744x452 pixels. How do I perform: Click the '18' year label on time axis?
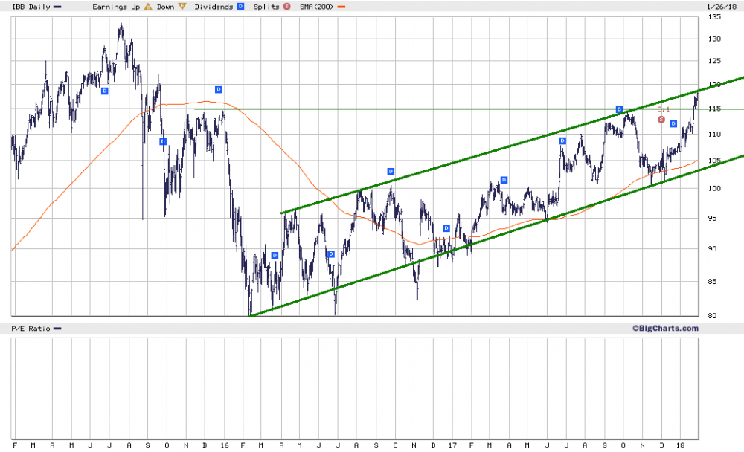click(x=681, y=445)
